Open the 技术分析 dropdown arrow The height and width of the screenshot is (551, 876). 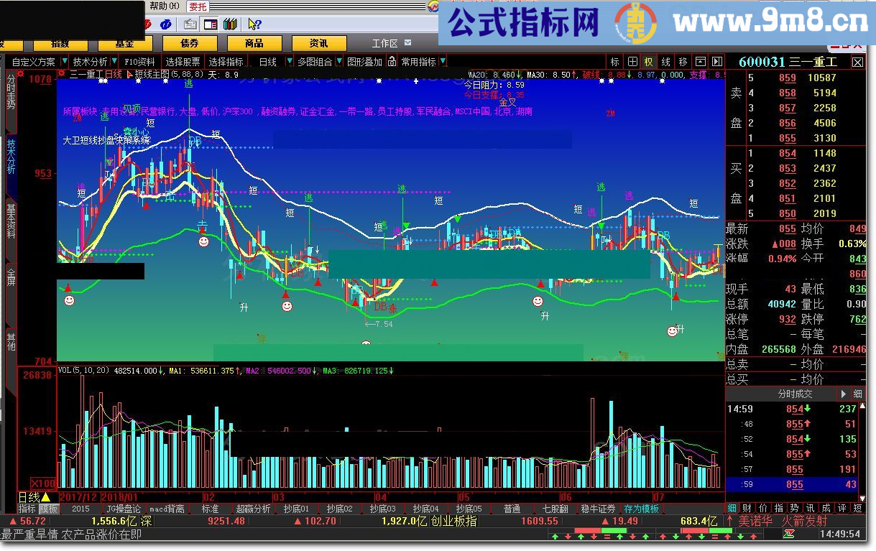point(114,60)
